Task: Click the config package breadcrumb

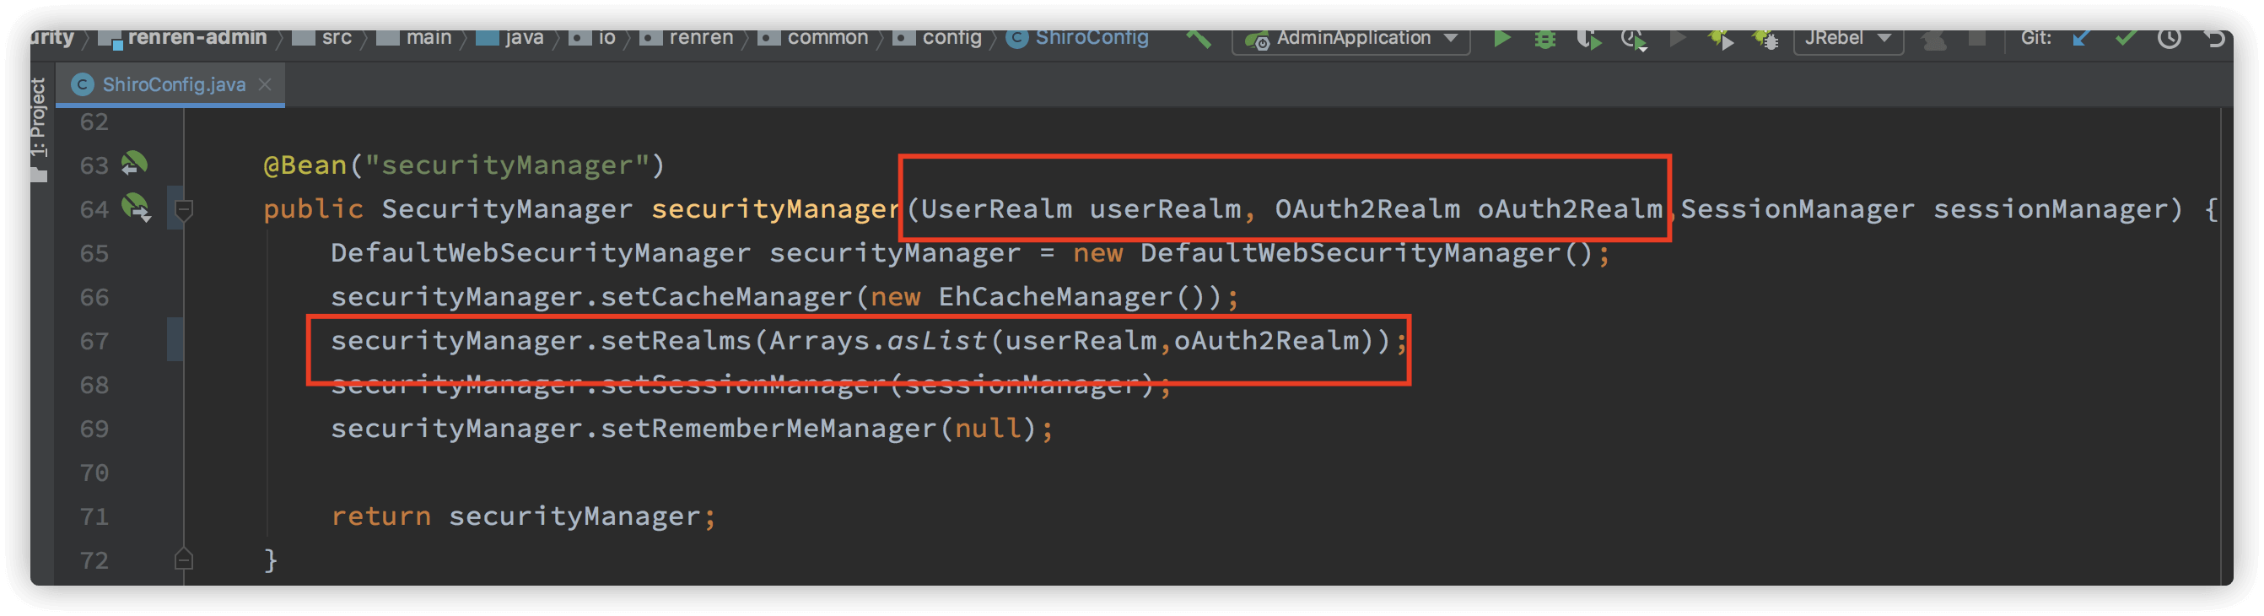Action: click(951, 38)
